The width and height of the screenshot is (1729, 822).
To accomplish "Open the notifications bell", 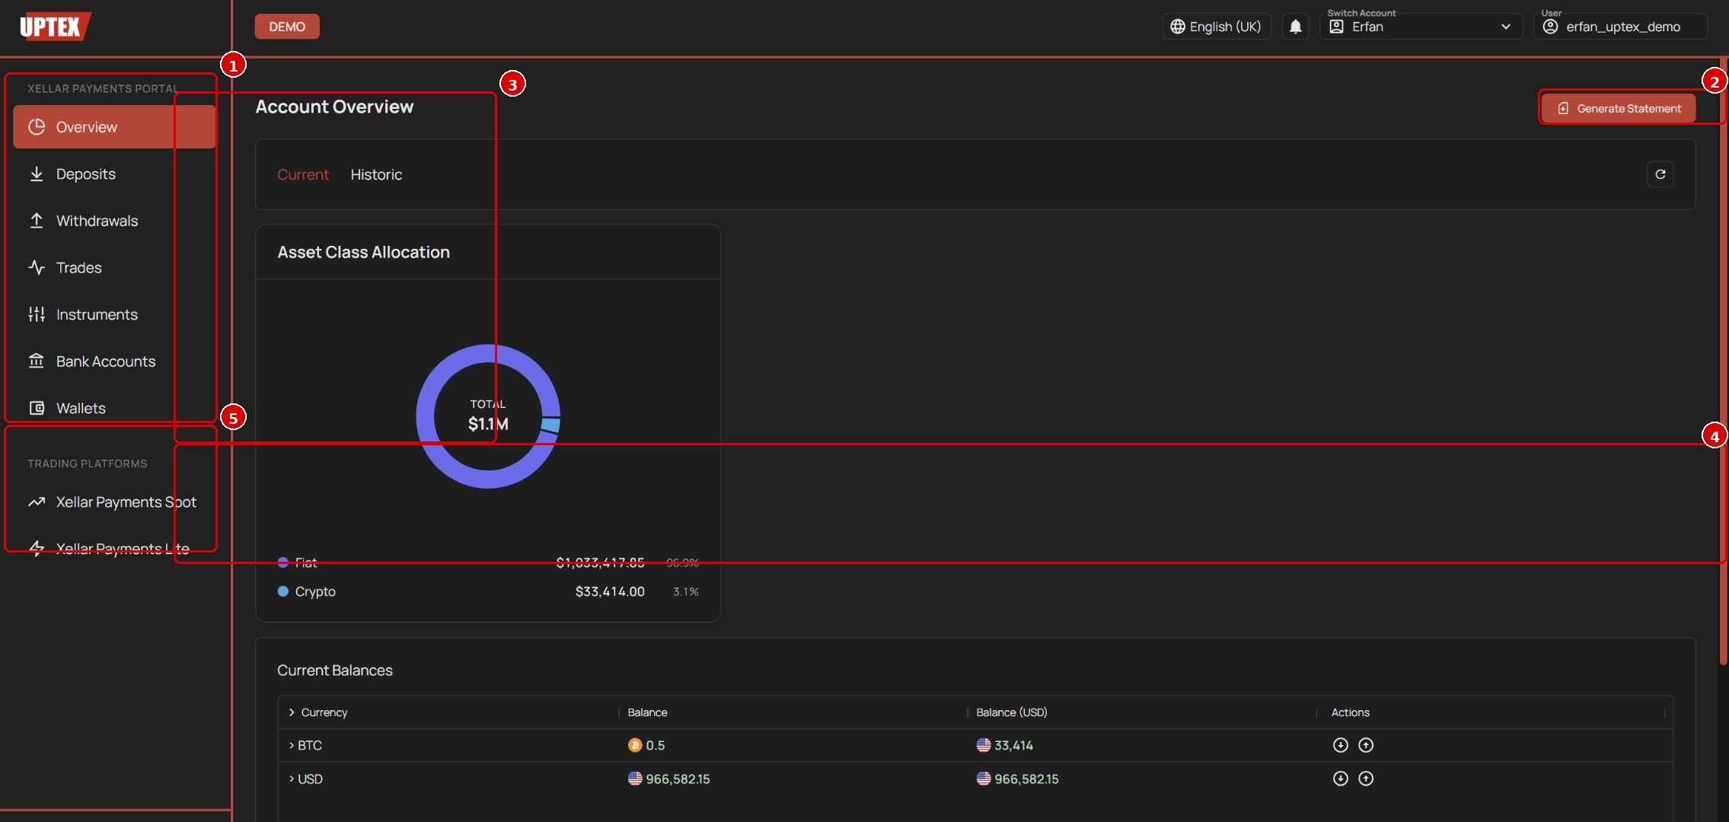I will tap(1295, 27).
